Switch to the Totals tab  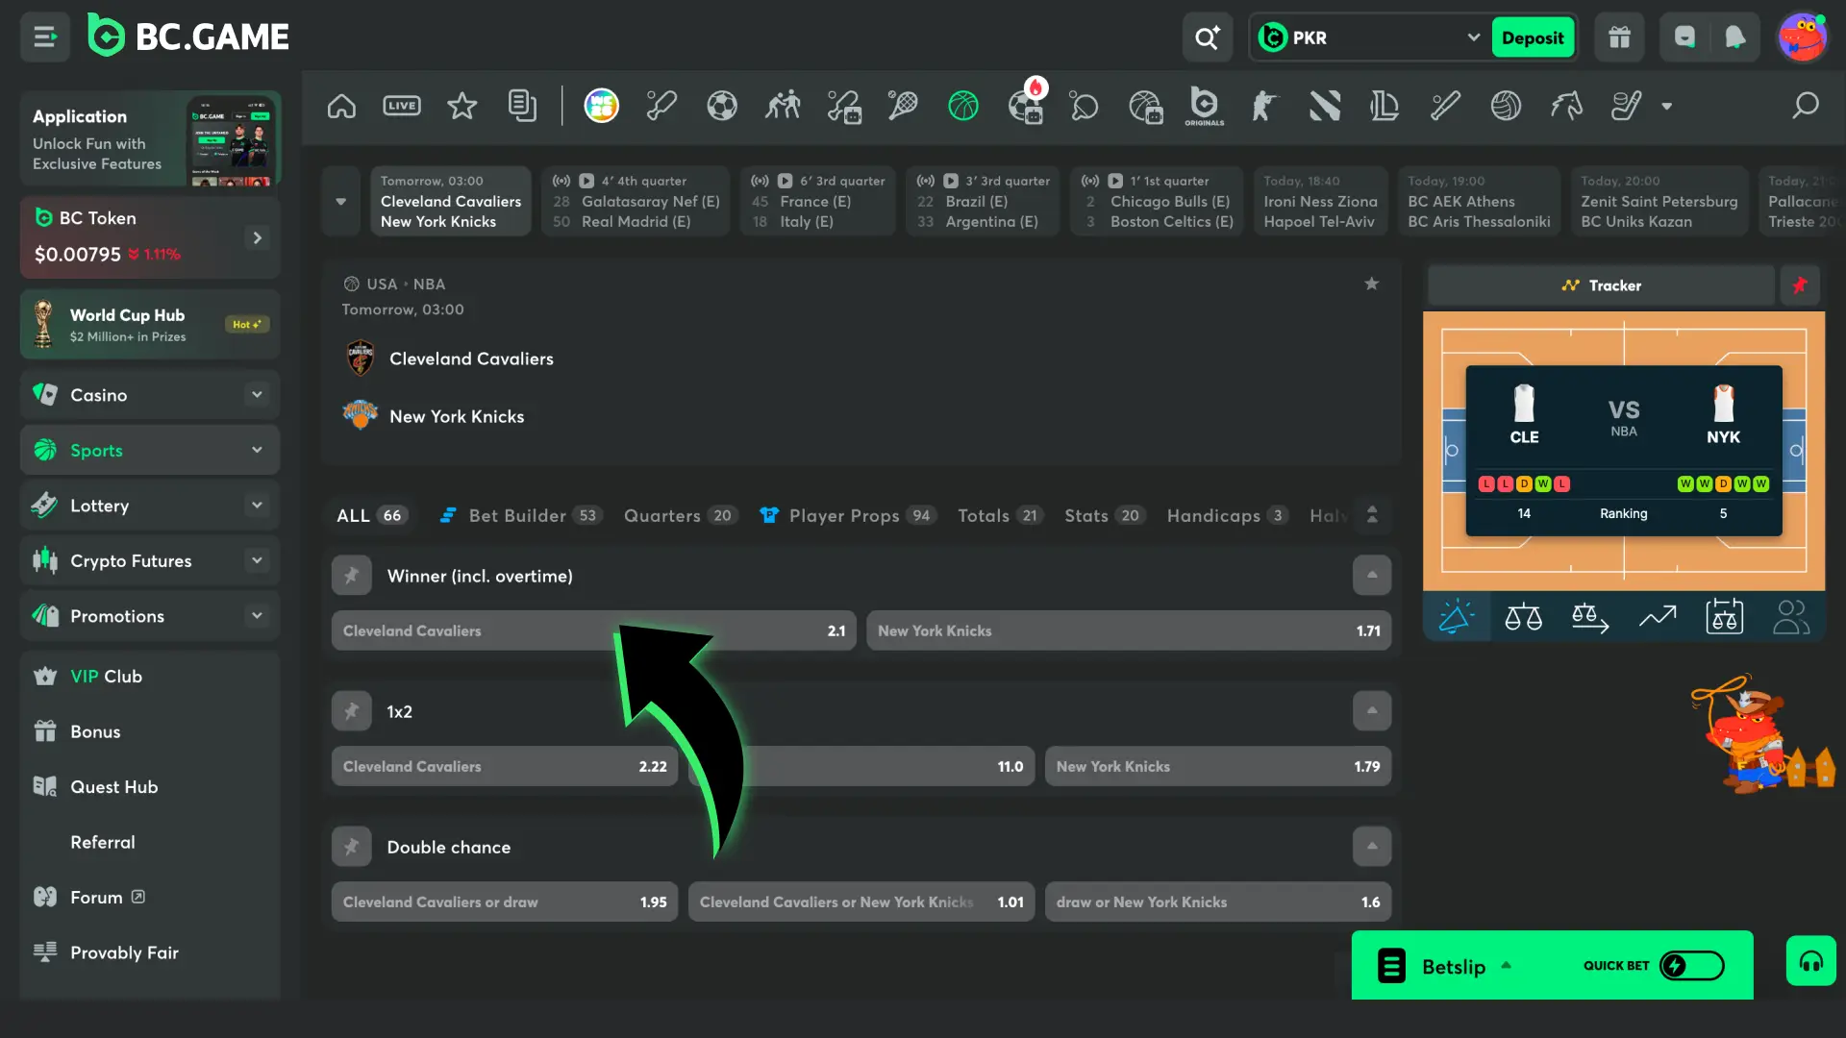1000,516
